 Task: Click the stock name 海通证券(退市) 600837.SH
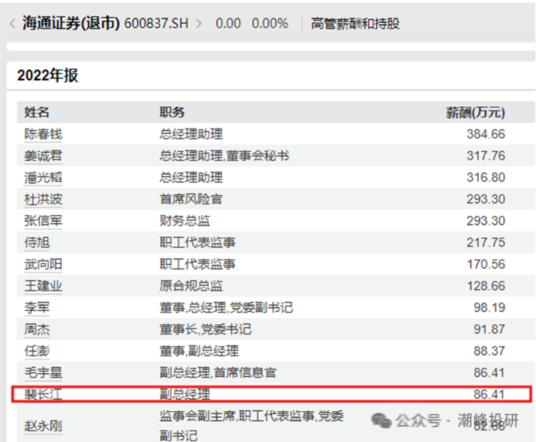tap(105, 23)
